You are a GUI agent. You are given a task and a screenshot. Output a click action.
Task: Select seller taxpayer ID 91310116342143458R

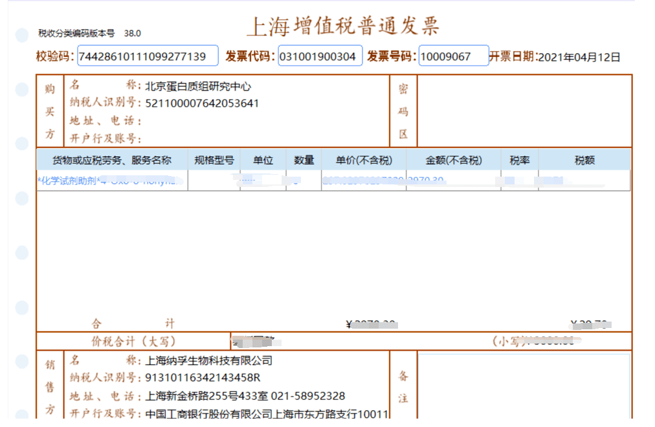tap(203, 378)
